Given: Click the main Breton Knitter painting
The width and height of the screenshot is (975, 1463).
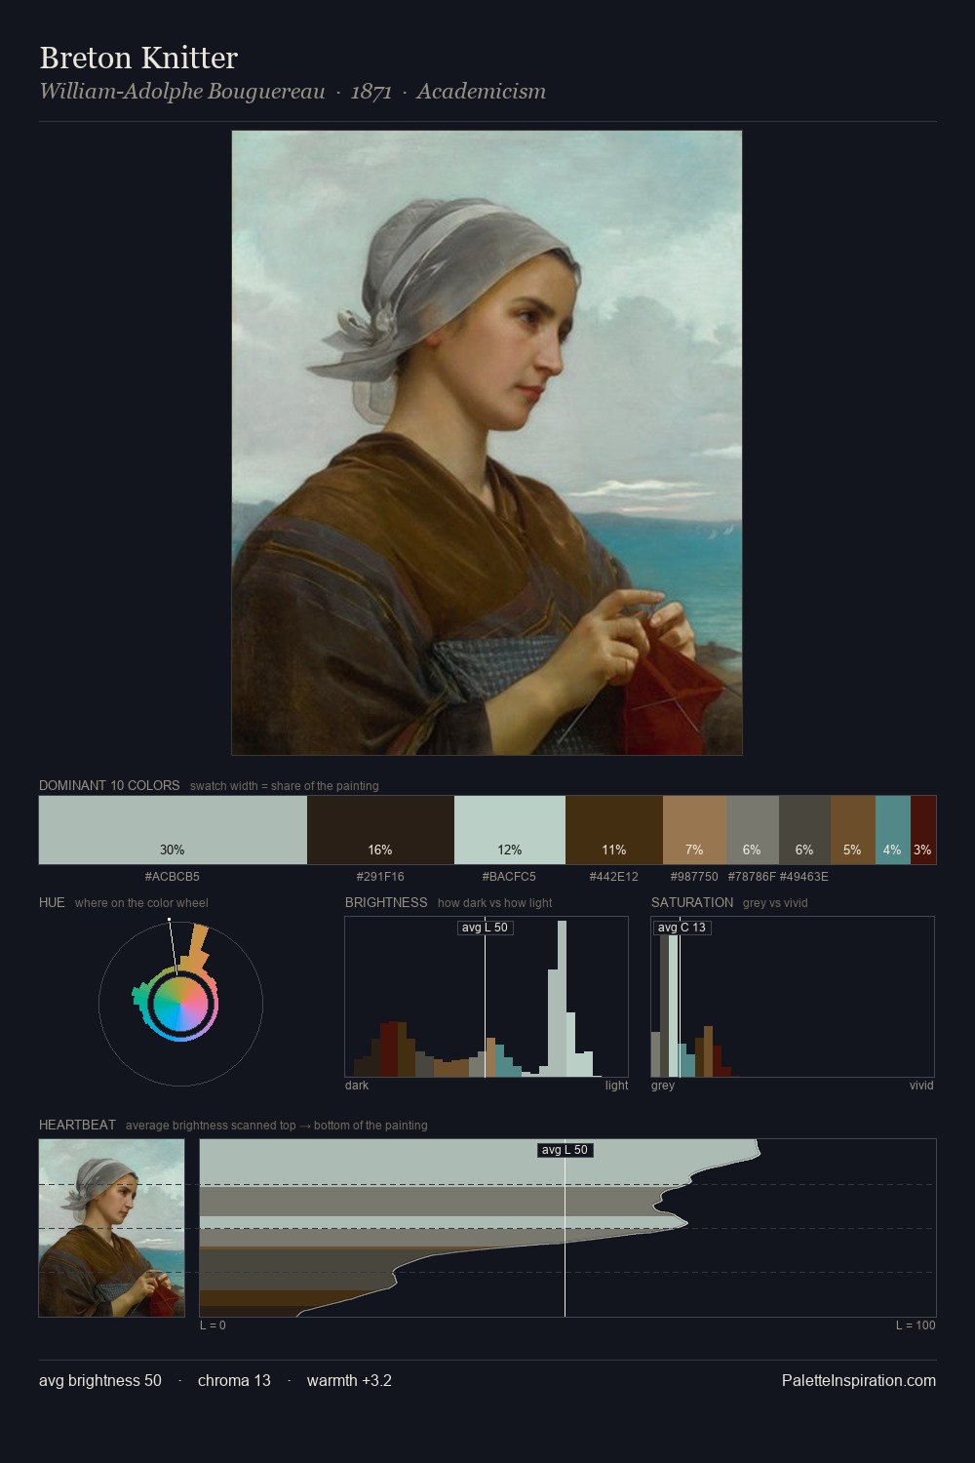Looking at the screenshot, I should 487,443.
